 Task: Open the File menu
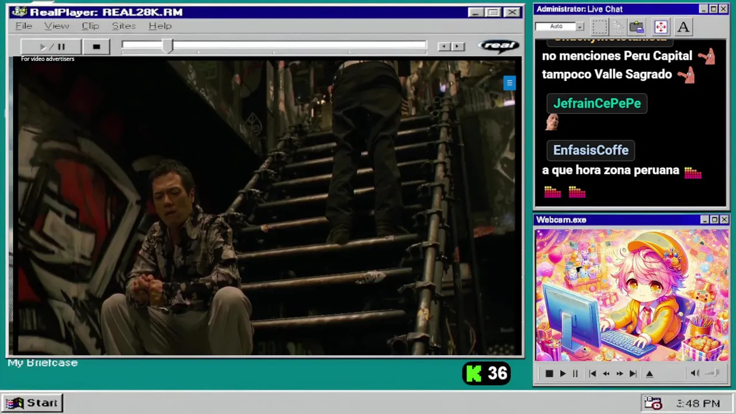(24, 26)
